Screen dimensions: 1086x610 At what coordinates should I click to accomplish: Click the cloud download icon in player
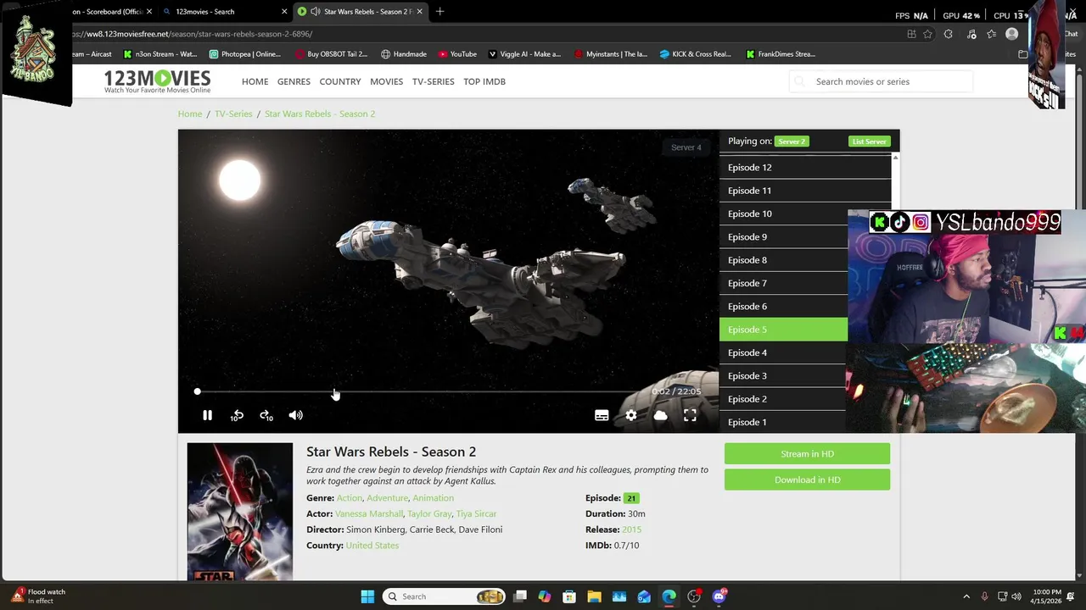pos(660,415)
